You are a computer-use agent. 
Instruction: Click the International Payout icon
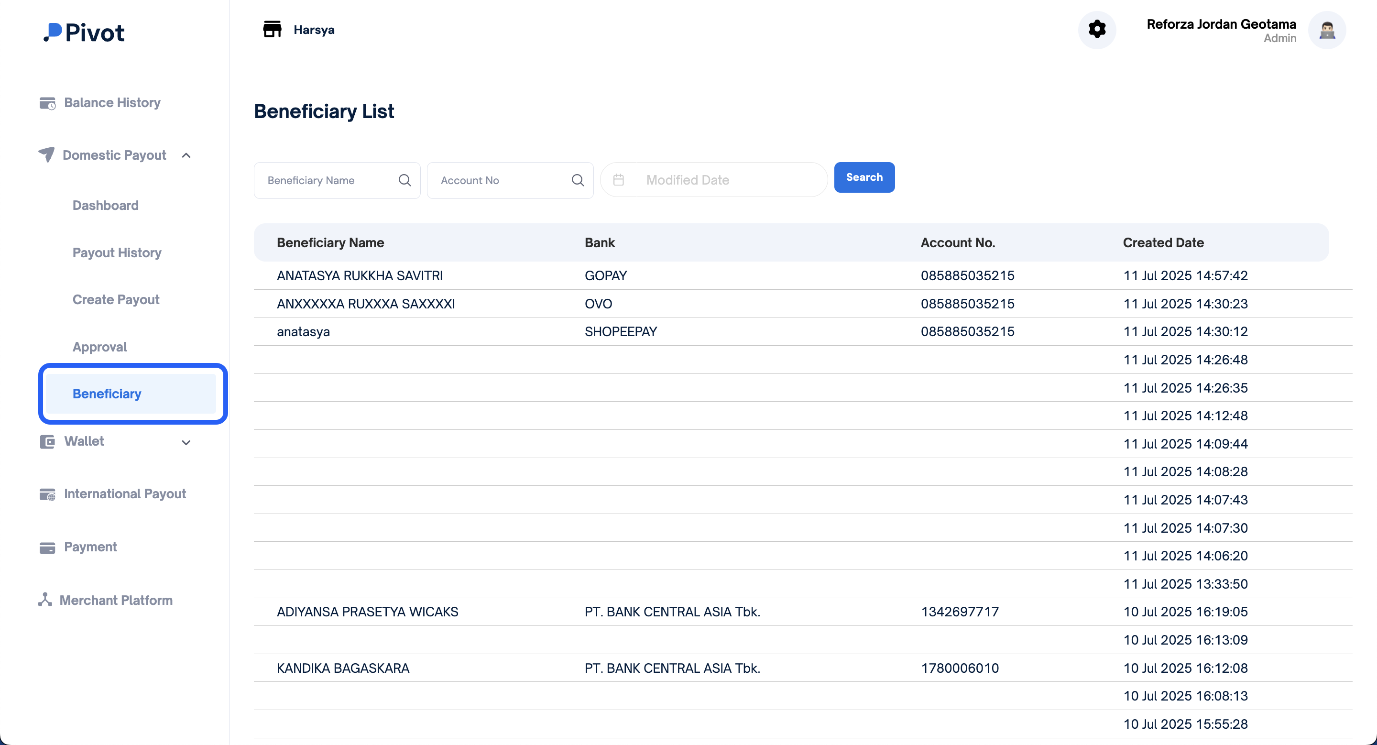47,494
